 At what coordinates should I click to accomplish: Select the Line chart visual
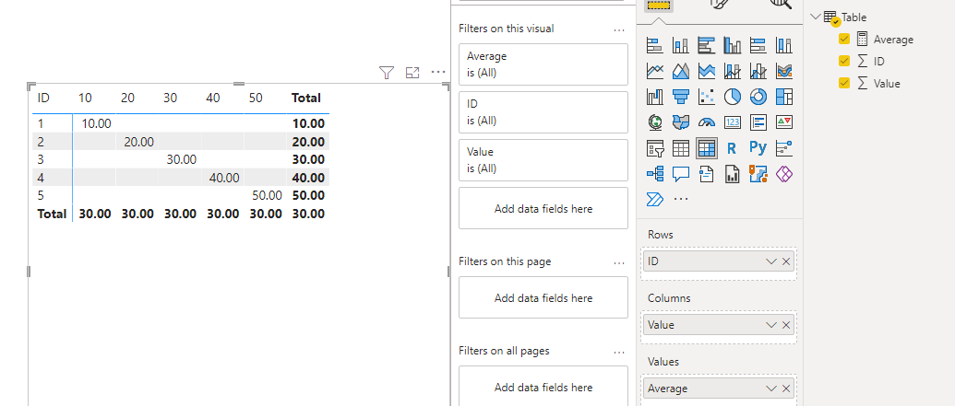point(655,71)
